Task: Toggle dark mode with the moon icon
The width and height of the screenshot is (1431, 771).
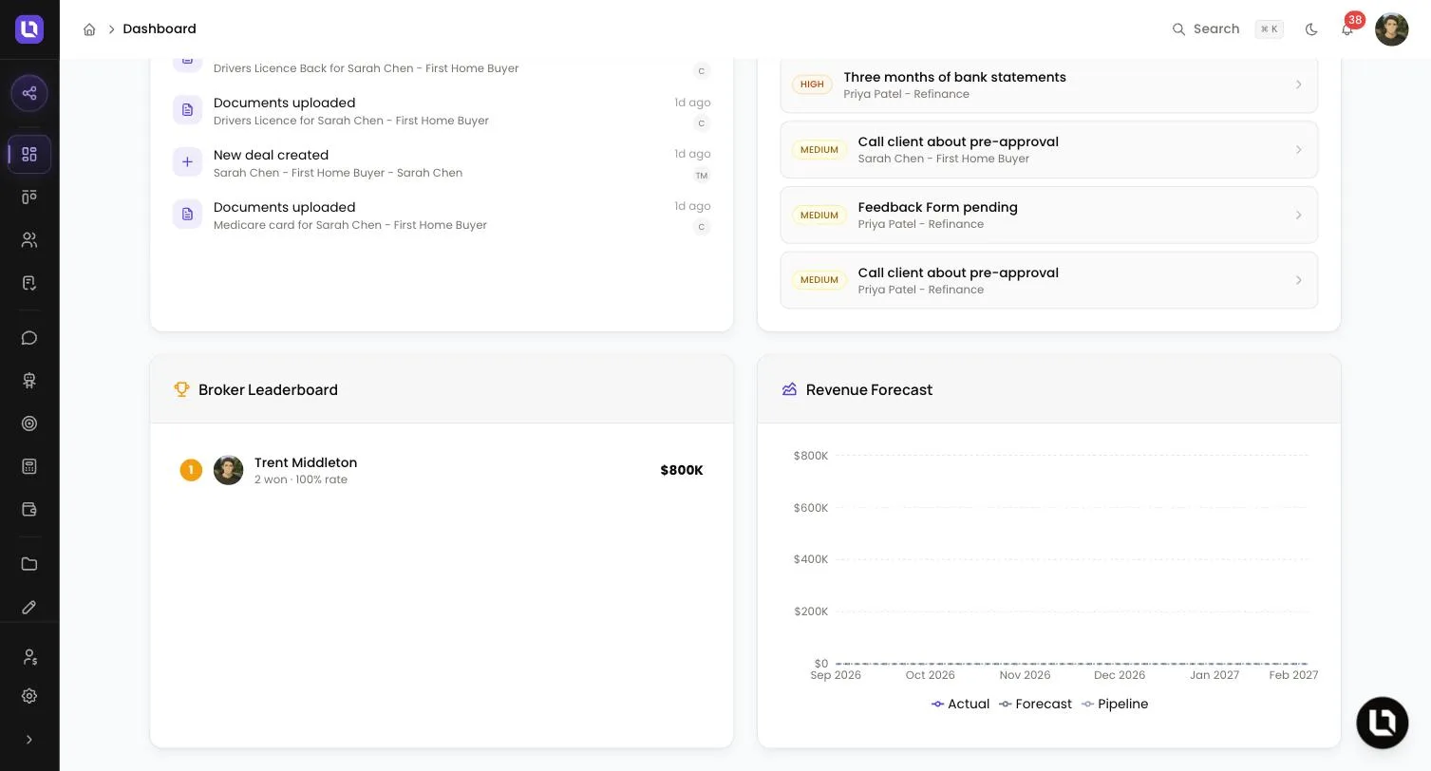Action: (x=1311, y=29)
